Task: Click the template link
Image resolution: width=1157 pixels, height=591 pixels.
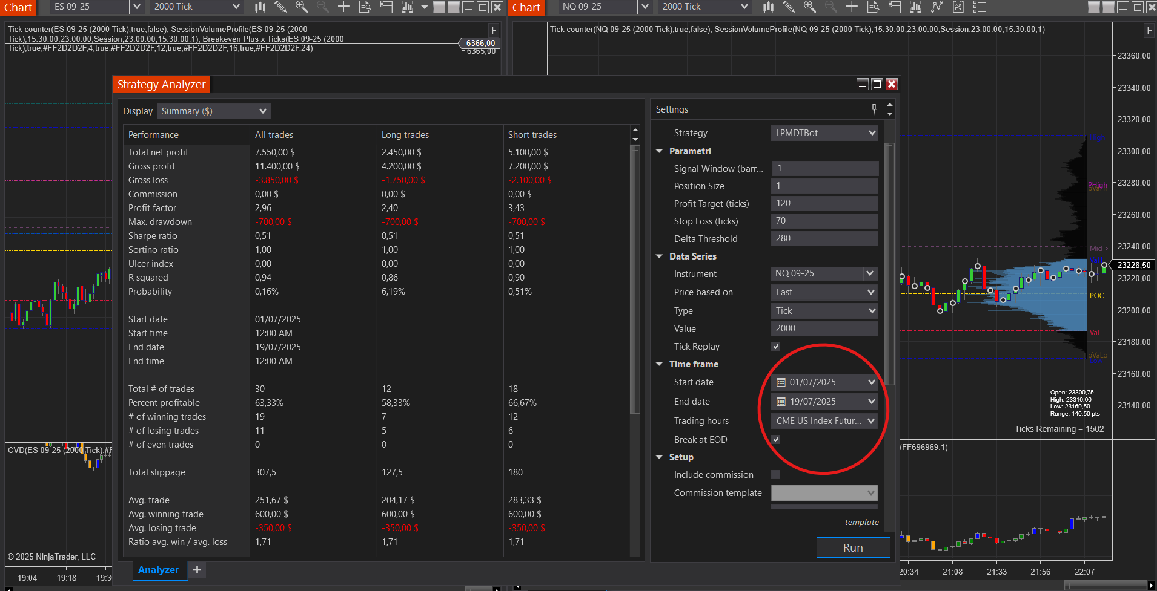Action: tap(861, 522)
